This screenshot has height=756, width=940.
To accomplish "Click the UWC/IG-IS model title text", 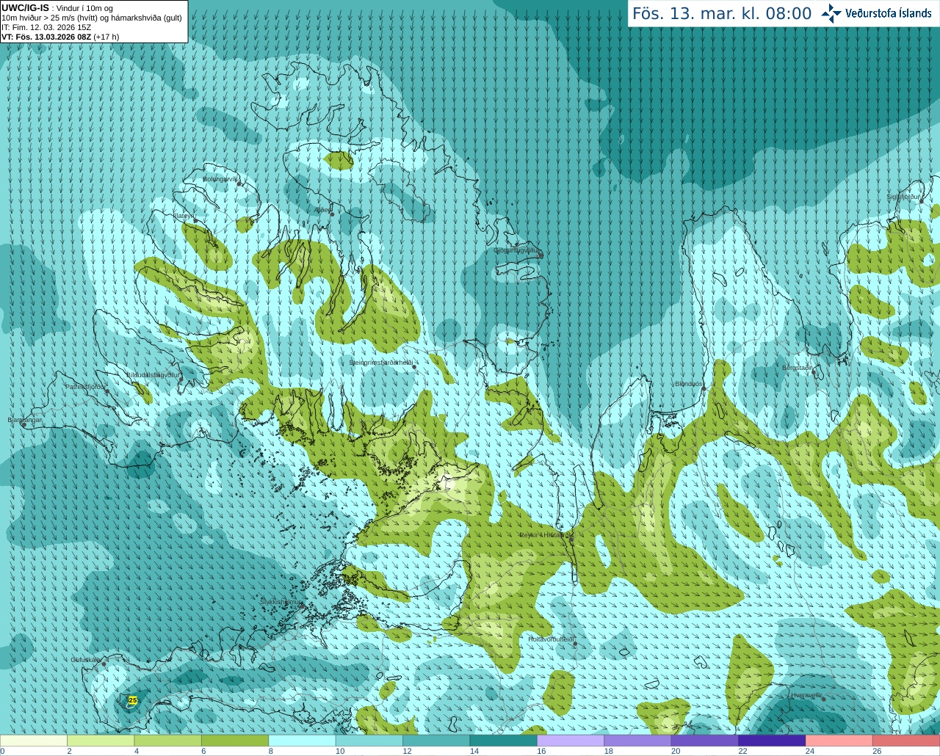I will 25,8.
